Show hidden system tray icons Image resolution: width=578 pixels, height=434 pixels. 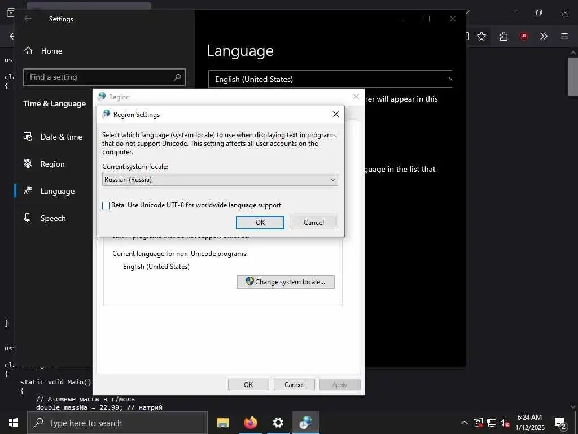coord(465,423)
